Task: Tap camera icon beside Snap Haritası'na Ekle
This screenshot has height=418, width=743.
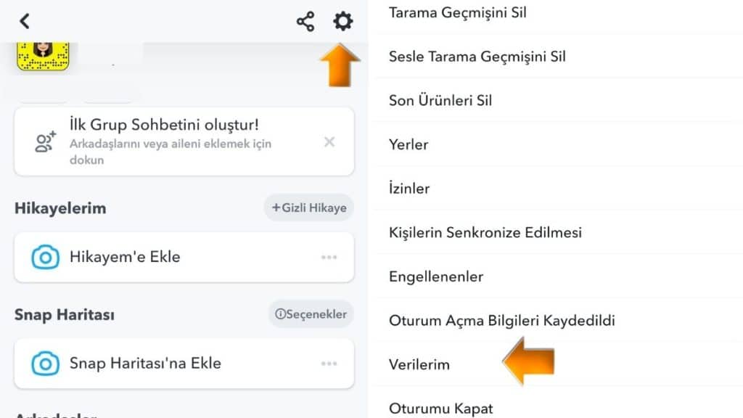Action: tap(45, 364)
